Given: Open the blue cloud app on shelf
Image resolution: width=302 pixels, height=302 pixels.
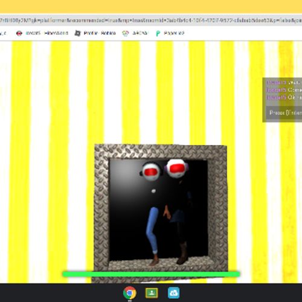Looking at the screenshot, I should 173,293.
